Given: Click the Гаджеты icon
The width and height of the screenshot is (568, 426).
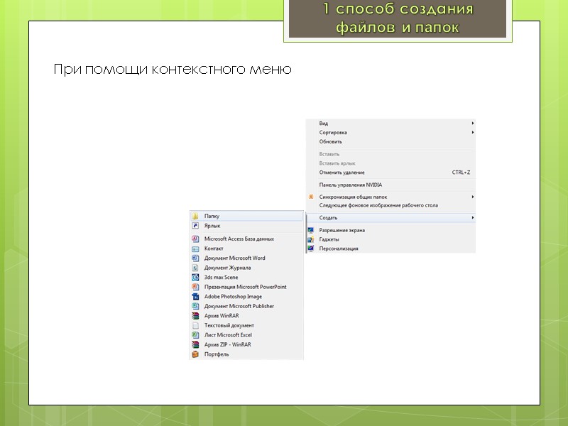Looking at the screenshot, I should pos(310,239).
